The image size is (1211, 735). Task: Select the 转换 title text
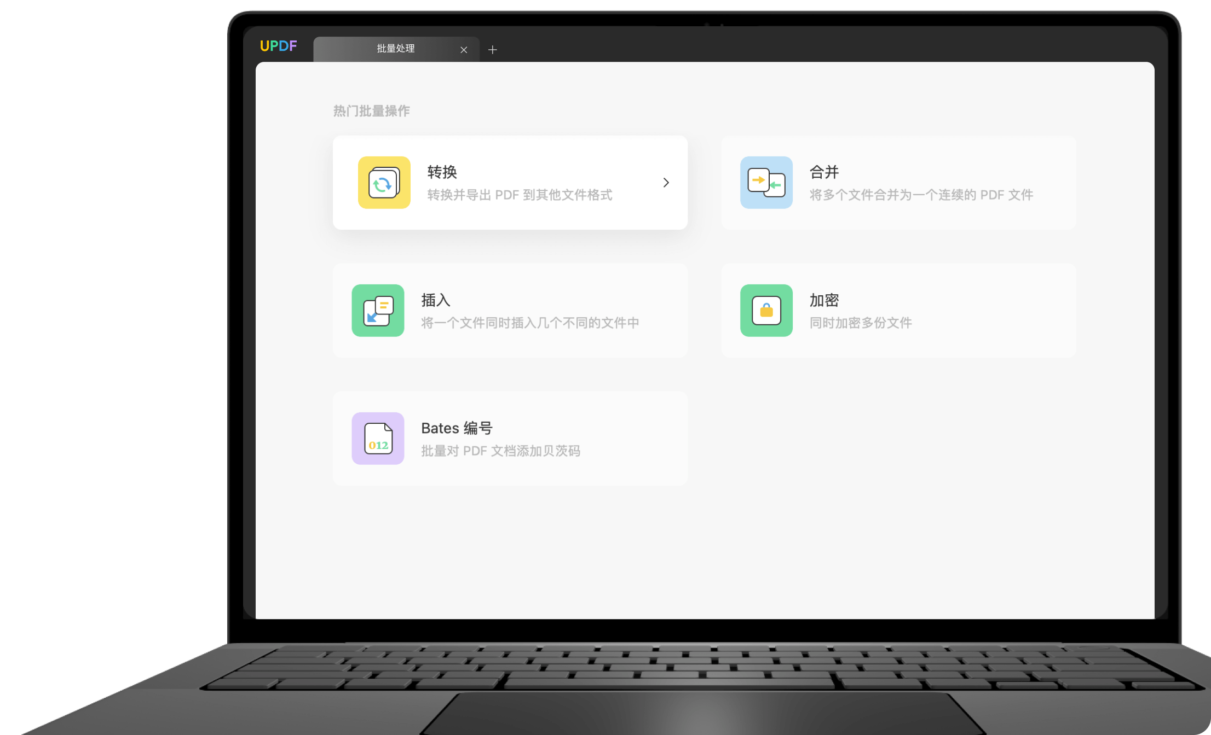point(442,172)
